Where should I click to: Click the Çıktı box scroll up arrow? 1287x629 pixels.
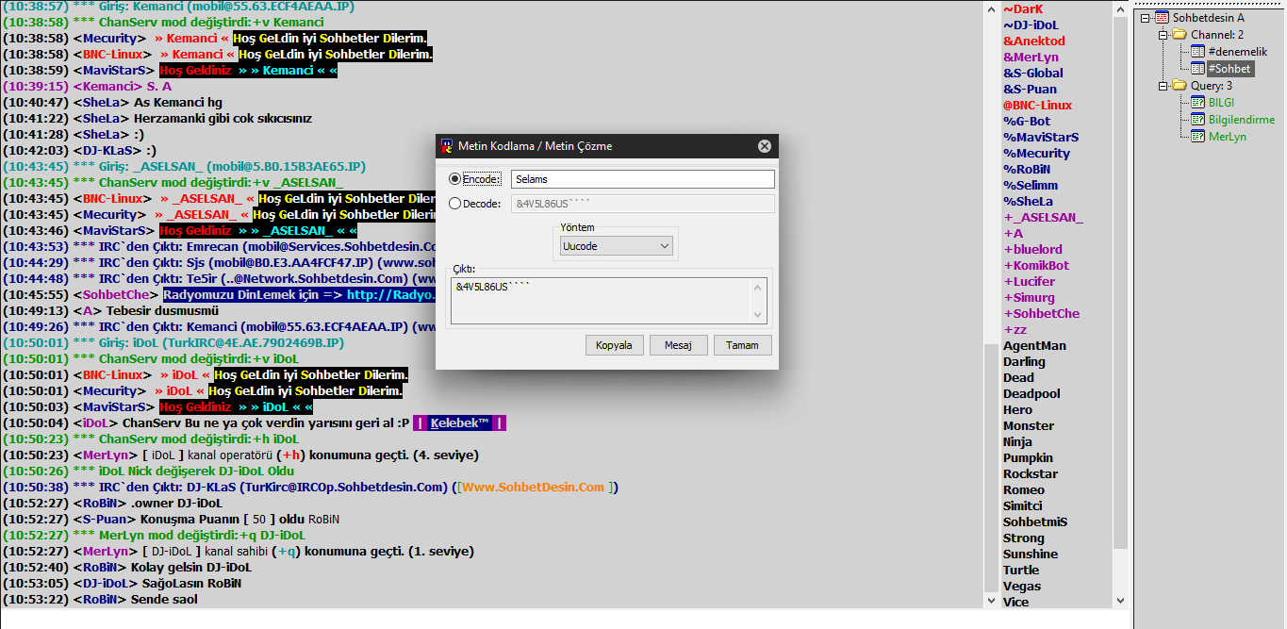coord(758,286)
